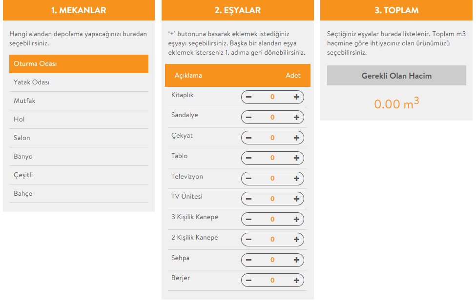476x304 pixels.
Task: Switch to the Salon room
Action: 79,138
